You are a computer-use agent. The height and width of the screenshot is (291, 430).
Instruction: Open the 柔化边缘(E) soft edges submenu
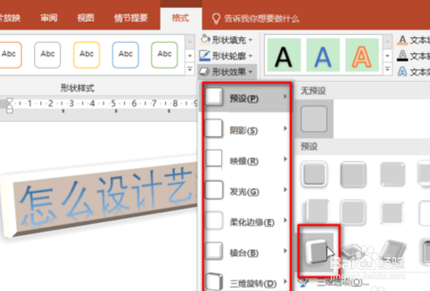[247, 221]
